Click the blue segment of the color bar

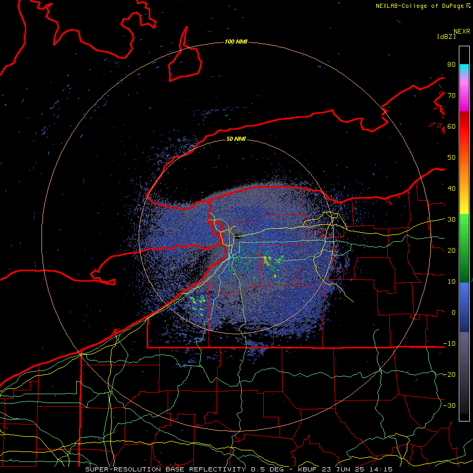point(464,307)
